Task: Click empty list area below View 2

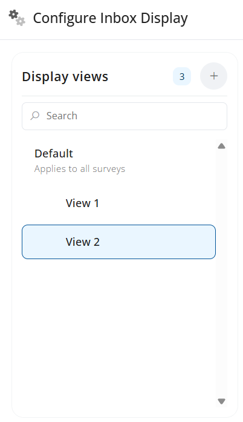Action: click(x=118, y=332)
